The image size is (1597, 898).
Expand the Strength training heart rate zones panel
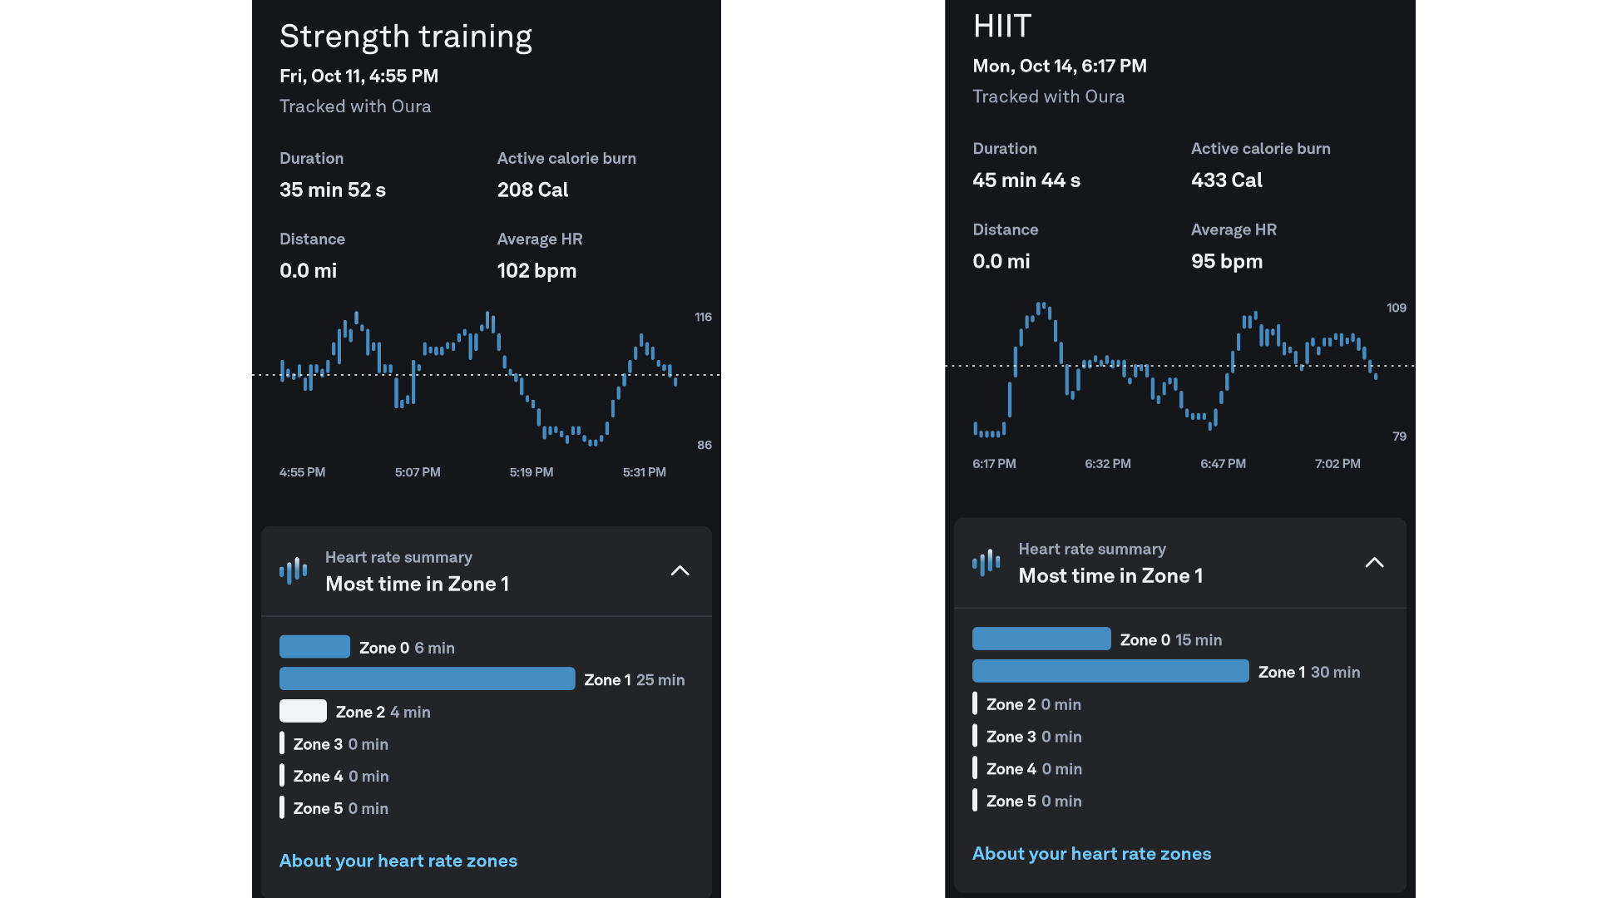[680, 569]
